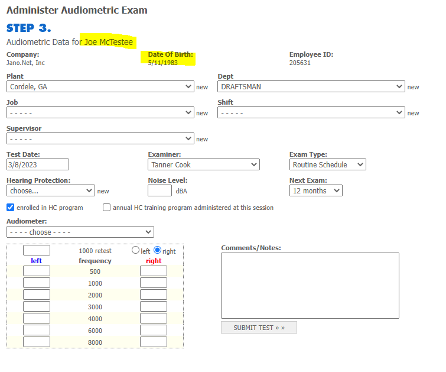
Task: Uncheck the enrolled in HC program checkbox
Action: pyautogui.click(x=10, y=208)
